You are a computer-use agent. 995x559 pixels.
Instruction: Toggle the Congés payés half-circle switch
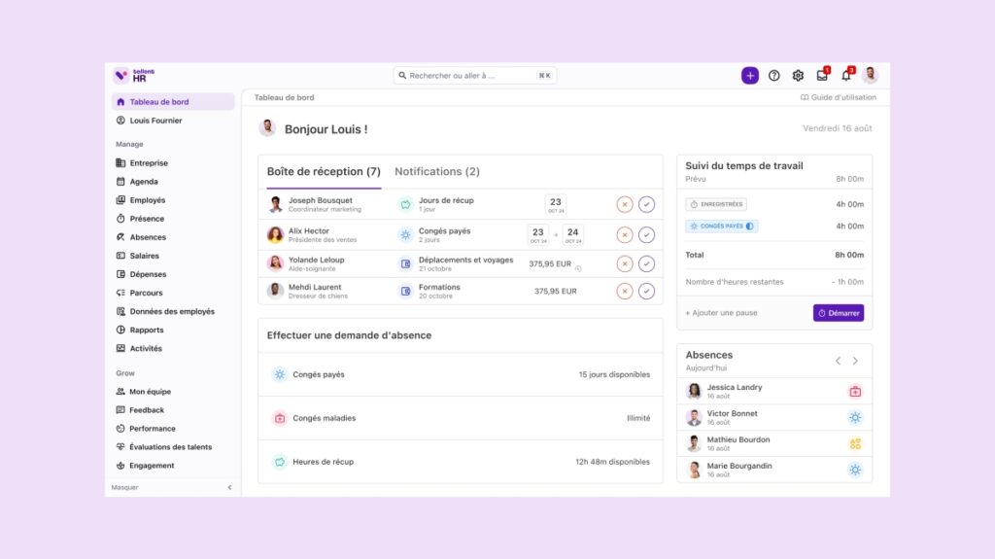click(751, 226)
